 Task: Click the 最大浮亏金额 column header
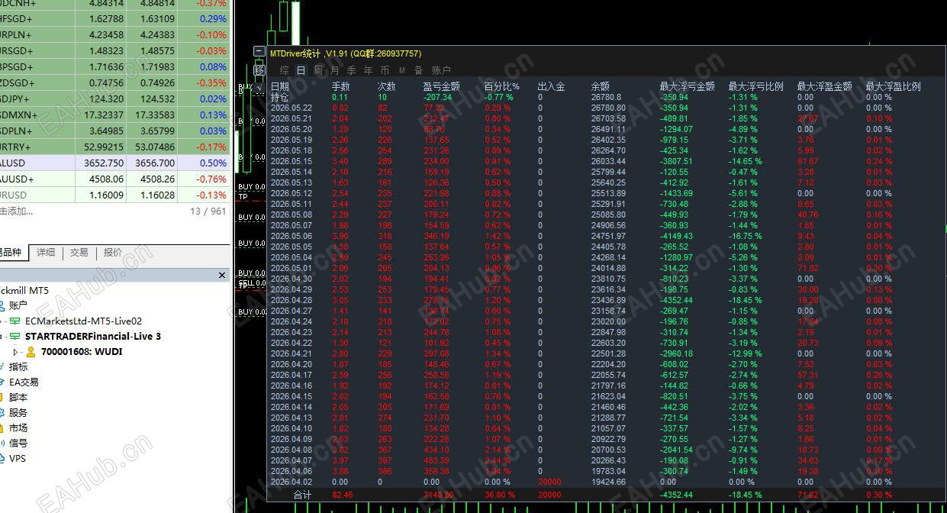tap(688, 87)
